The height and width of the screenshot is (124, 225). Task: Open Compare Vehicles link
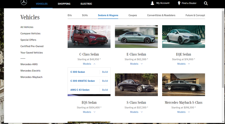(x=30, y=33)
